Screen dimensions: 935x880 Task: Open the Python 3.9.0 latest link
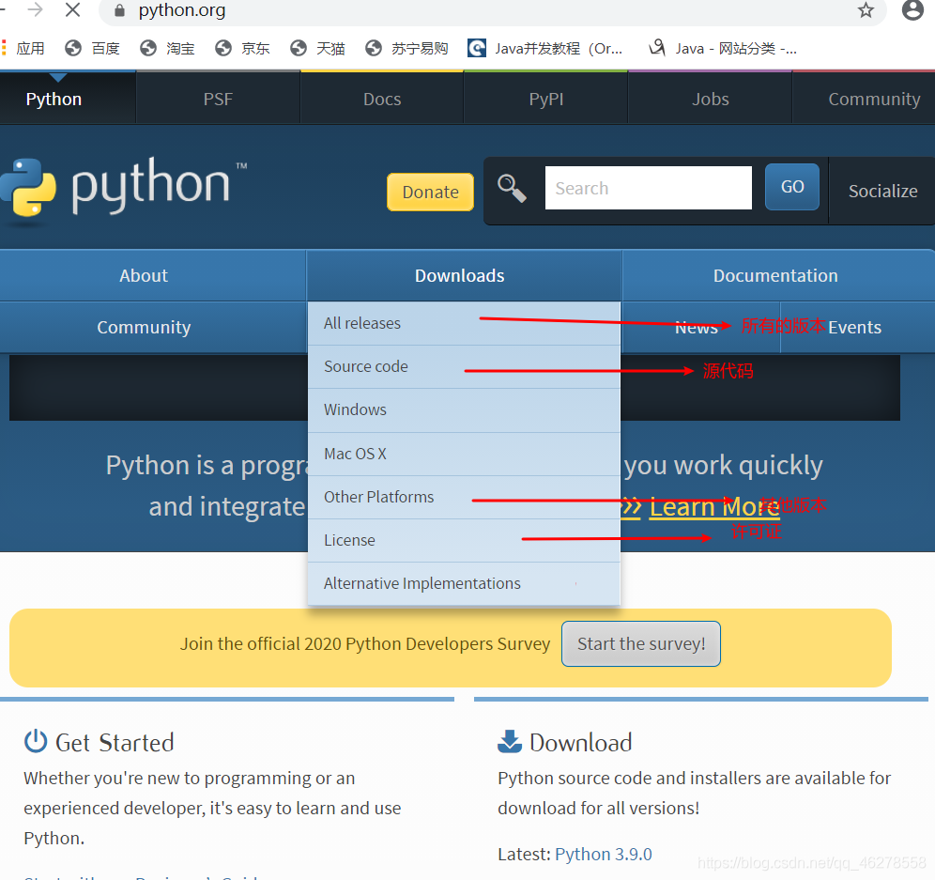click(603, 855)
